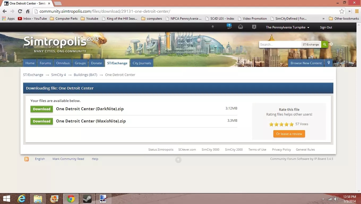Open Status.Simtropolis footer link
The height and width of the screenshot is (204, 361).
[161, 150]
